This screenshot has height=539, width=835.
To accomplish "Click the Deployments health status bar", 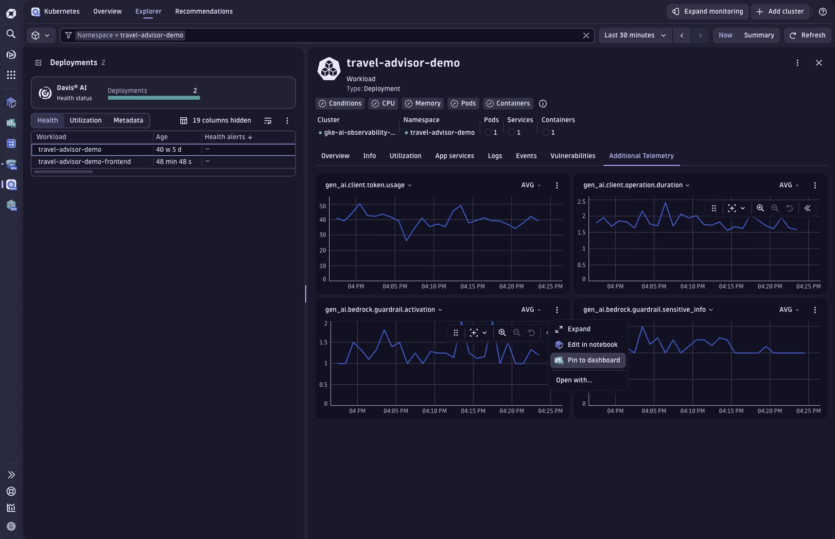I will [x=154, y=97].
